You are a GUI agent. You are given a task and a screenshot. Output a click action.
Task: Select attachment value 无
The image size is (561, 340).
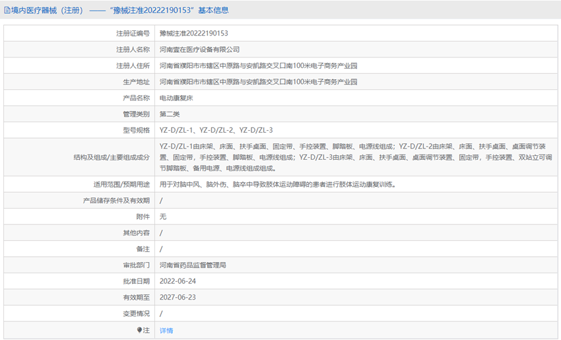pyautogui.click(x=163, y=217)
